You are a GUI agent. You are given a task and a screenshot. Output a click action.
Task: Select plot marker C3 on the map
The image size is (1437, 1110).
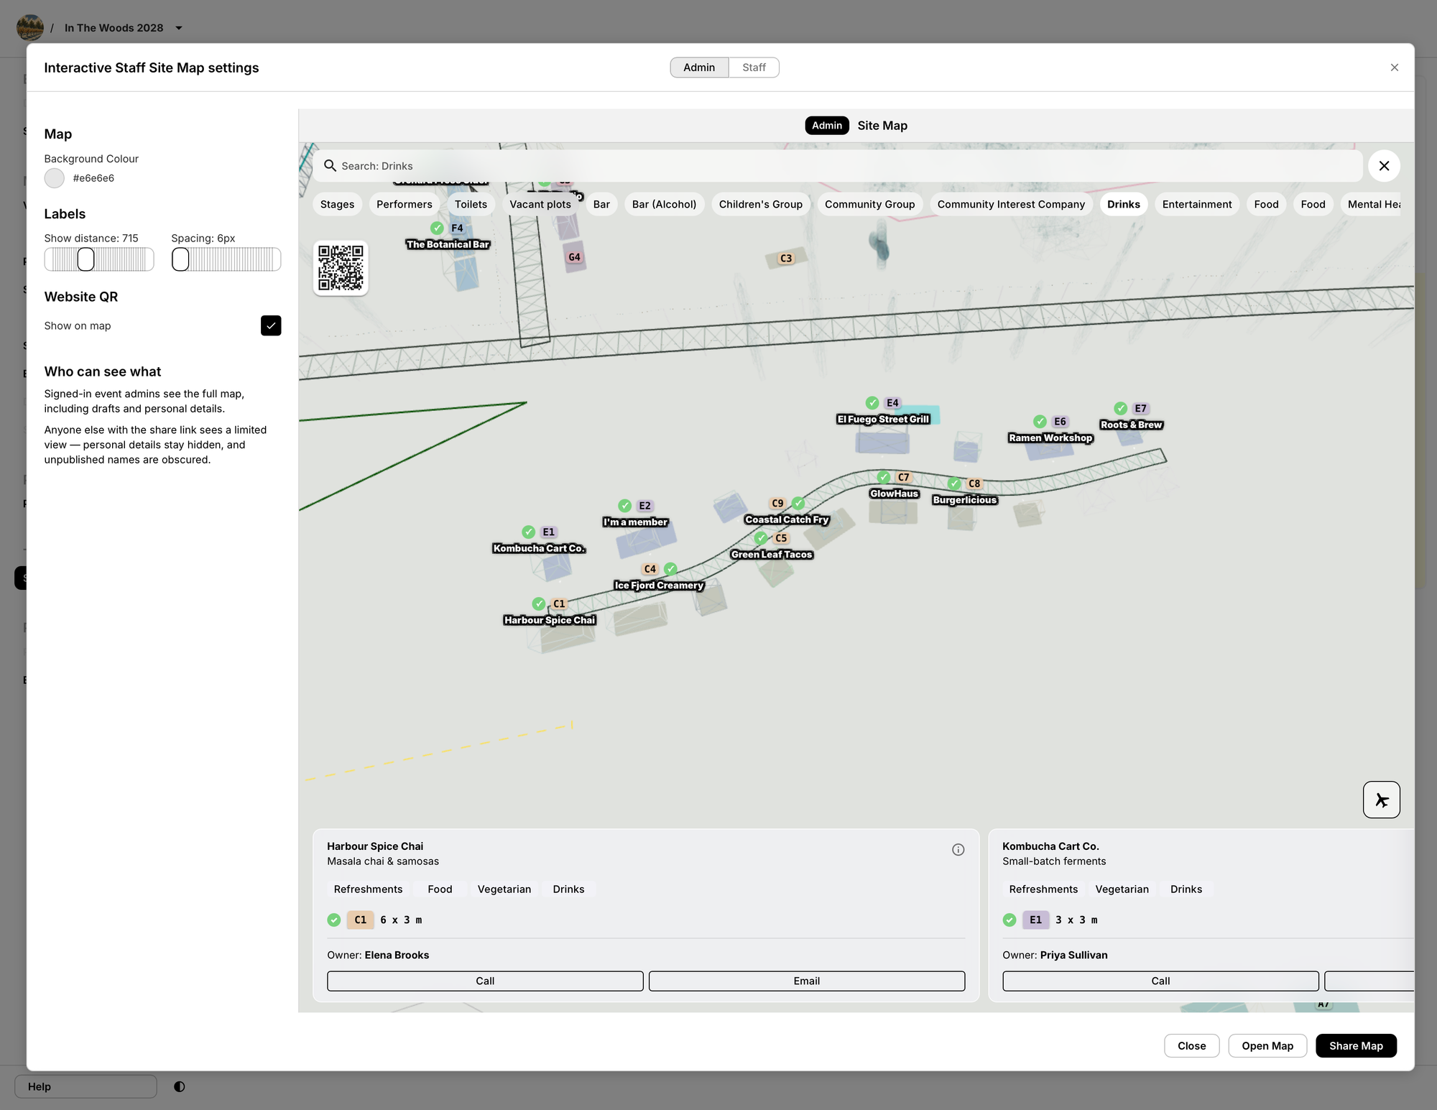click(786, 259)
